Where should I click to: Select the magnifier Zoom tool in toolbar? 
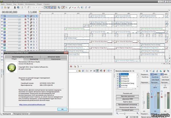point(66,7)
